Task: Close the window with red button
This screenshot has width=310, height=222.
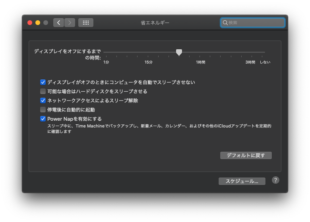Action: pyautogui.click(x=30, y=23)
